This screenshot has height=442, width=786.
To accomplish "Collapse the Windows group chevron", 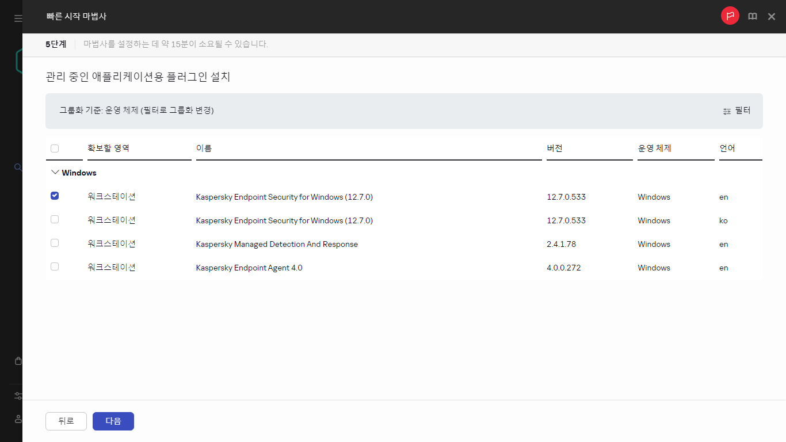I will point(55,172).
